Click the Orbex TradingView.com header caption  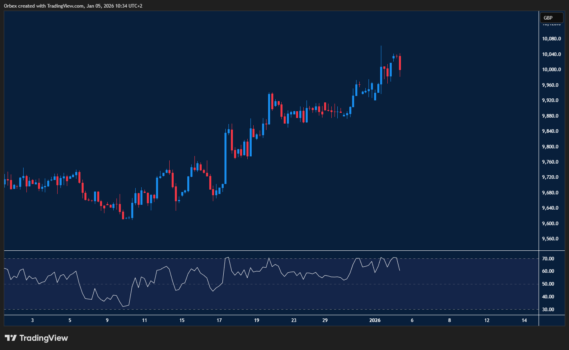[x=73, y=6]
